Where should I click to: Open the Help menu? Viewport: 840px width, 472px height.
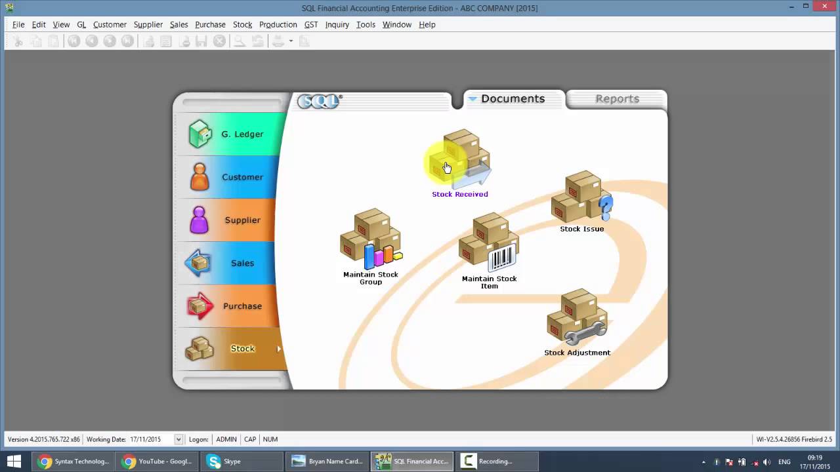[427, 24]
